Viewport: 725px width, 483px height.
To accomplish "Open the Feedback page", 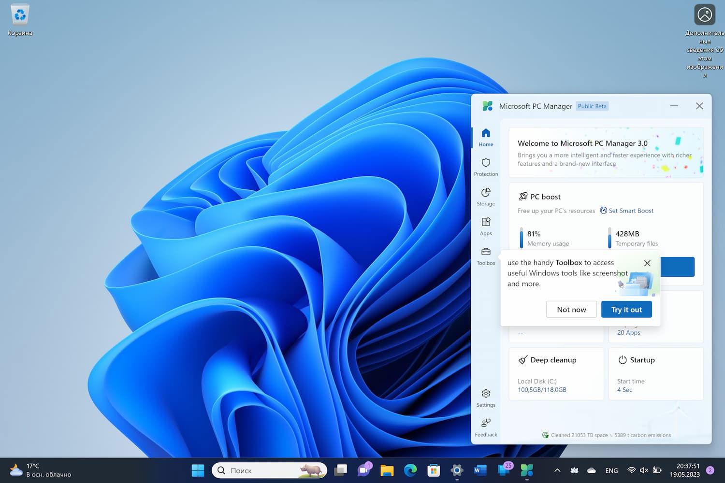I will 486,428.
